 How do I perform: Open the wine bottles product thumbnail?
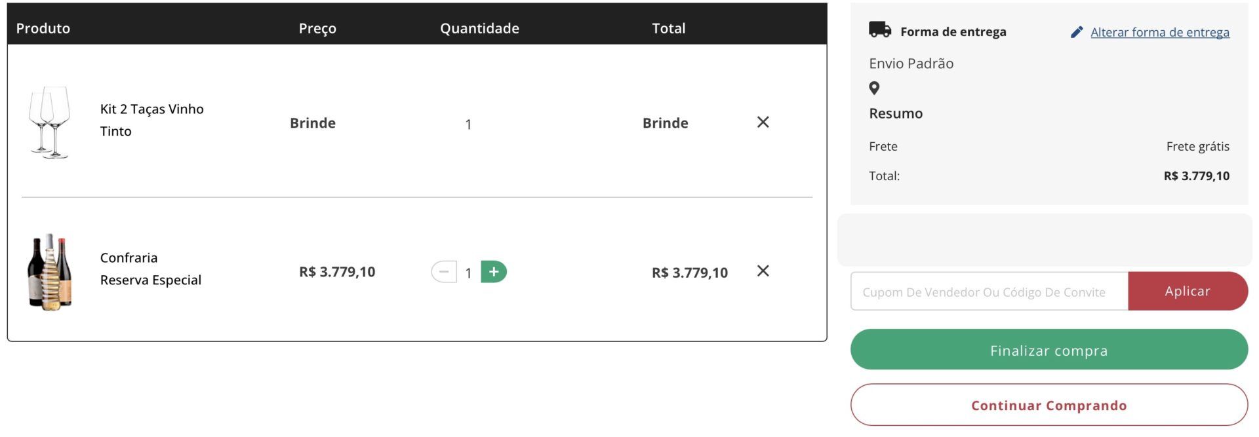point(50,271)
